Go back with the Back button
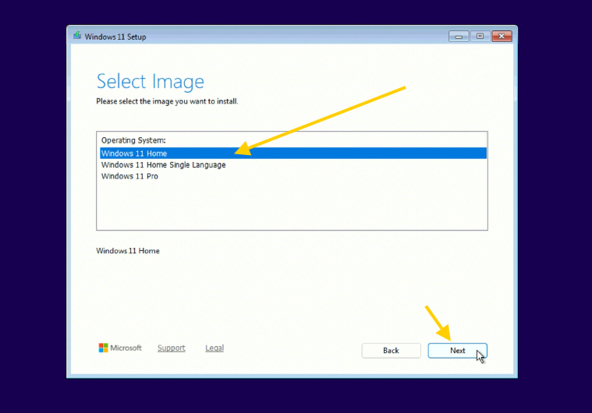The height and width of the screenshot is (413, 592). point(391,351)
